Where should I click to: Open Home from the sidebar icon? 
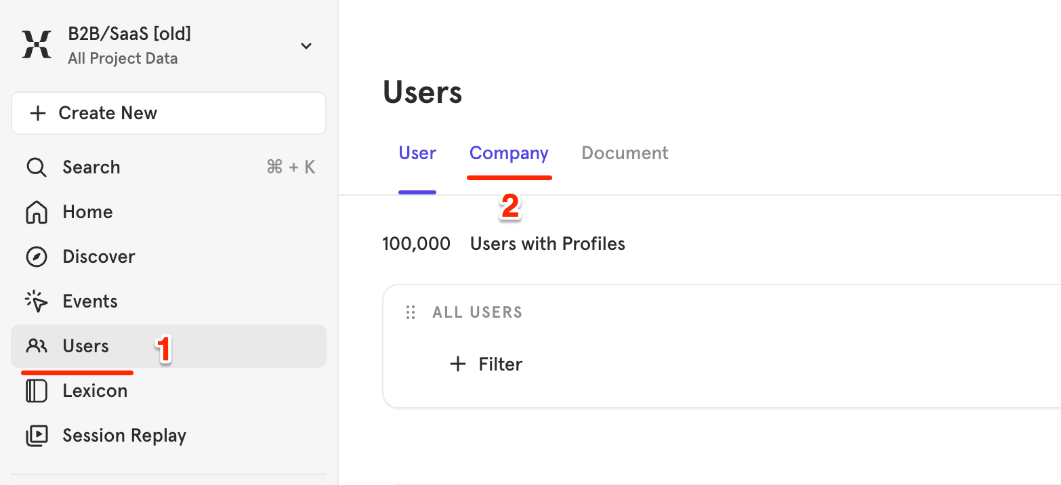pyautogui.click(x=36, y=211)
